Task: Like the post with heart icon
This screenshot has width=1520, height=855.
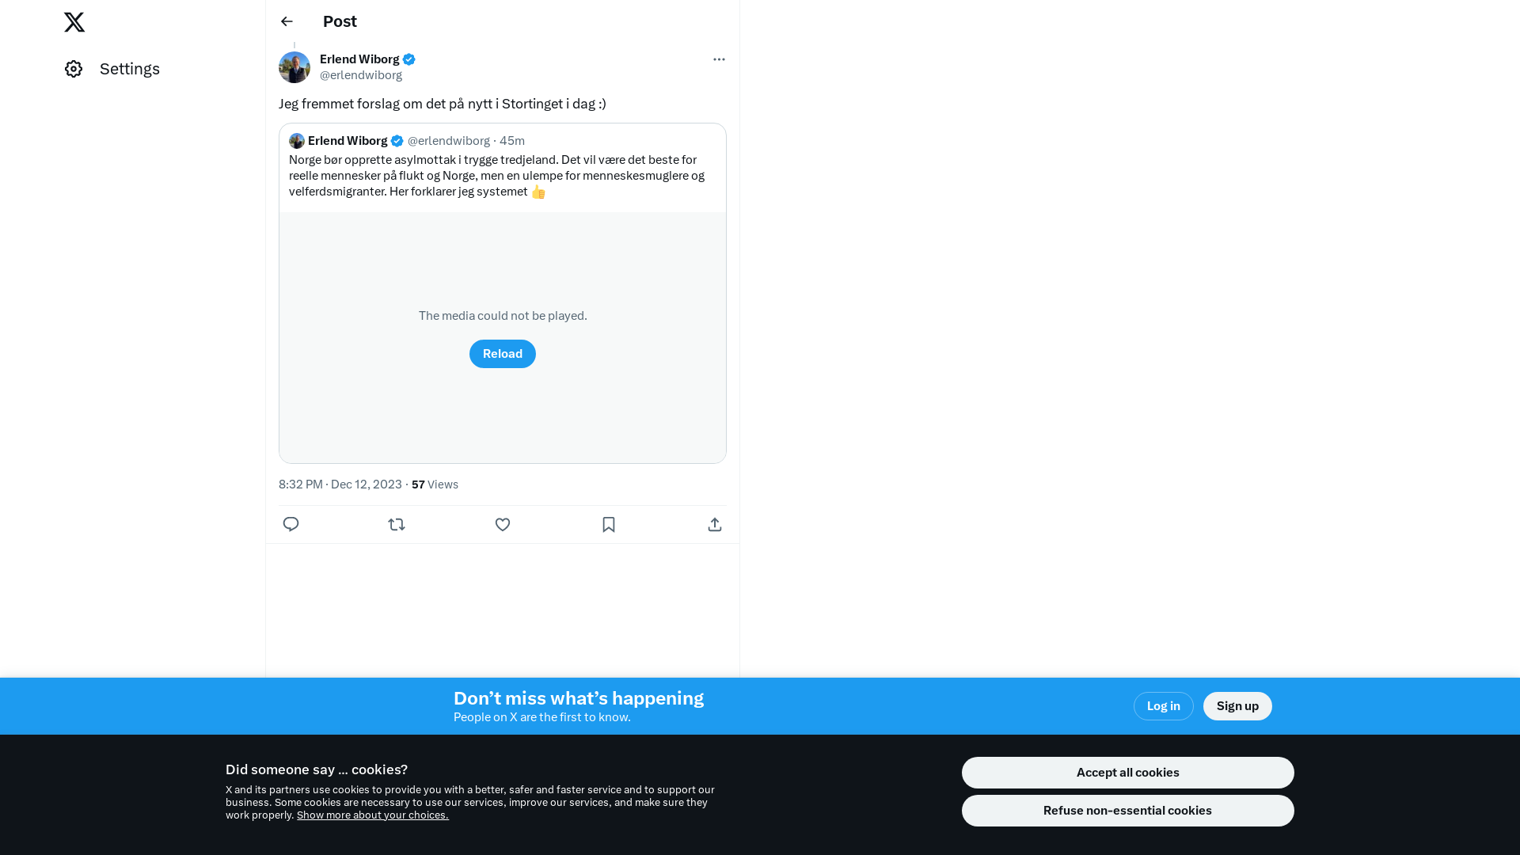Action: point(503,524)
